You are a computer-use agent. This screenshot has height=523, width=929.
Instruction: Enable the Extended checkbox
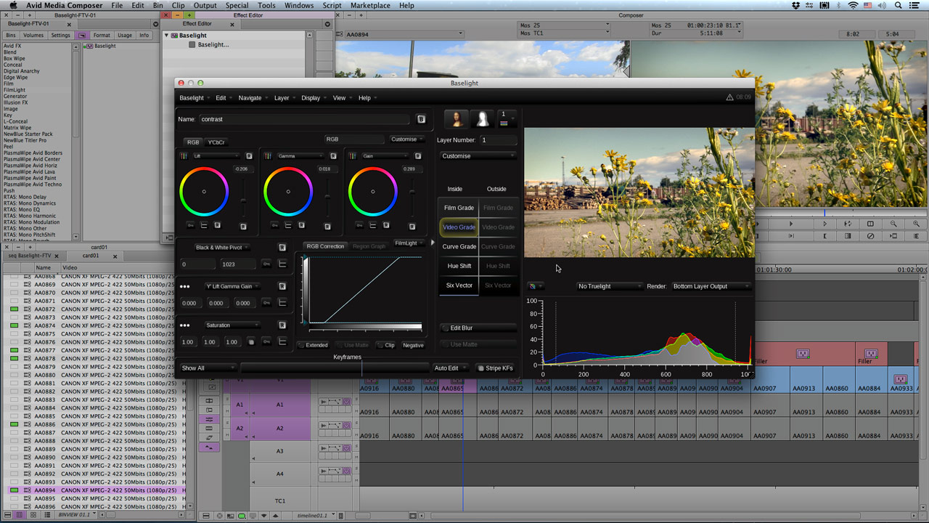pyautogui.click(x=302, y=345)
